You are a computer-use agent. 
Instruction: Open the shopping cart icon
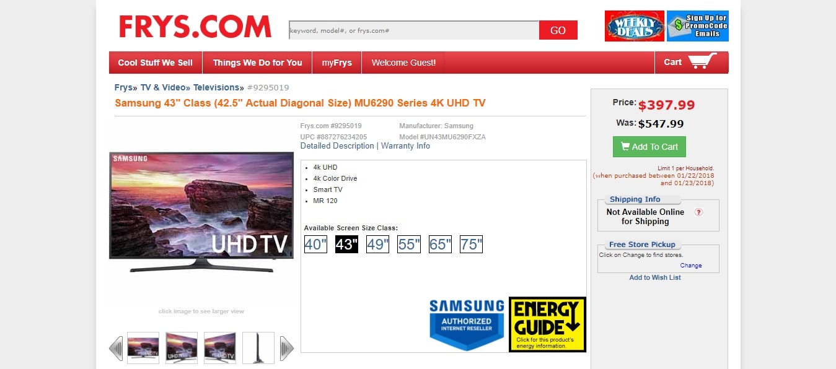pos(702,61)
